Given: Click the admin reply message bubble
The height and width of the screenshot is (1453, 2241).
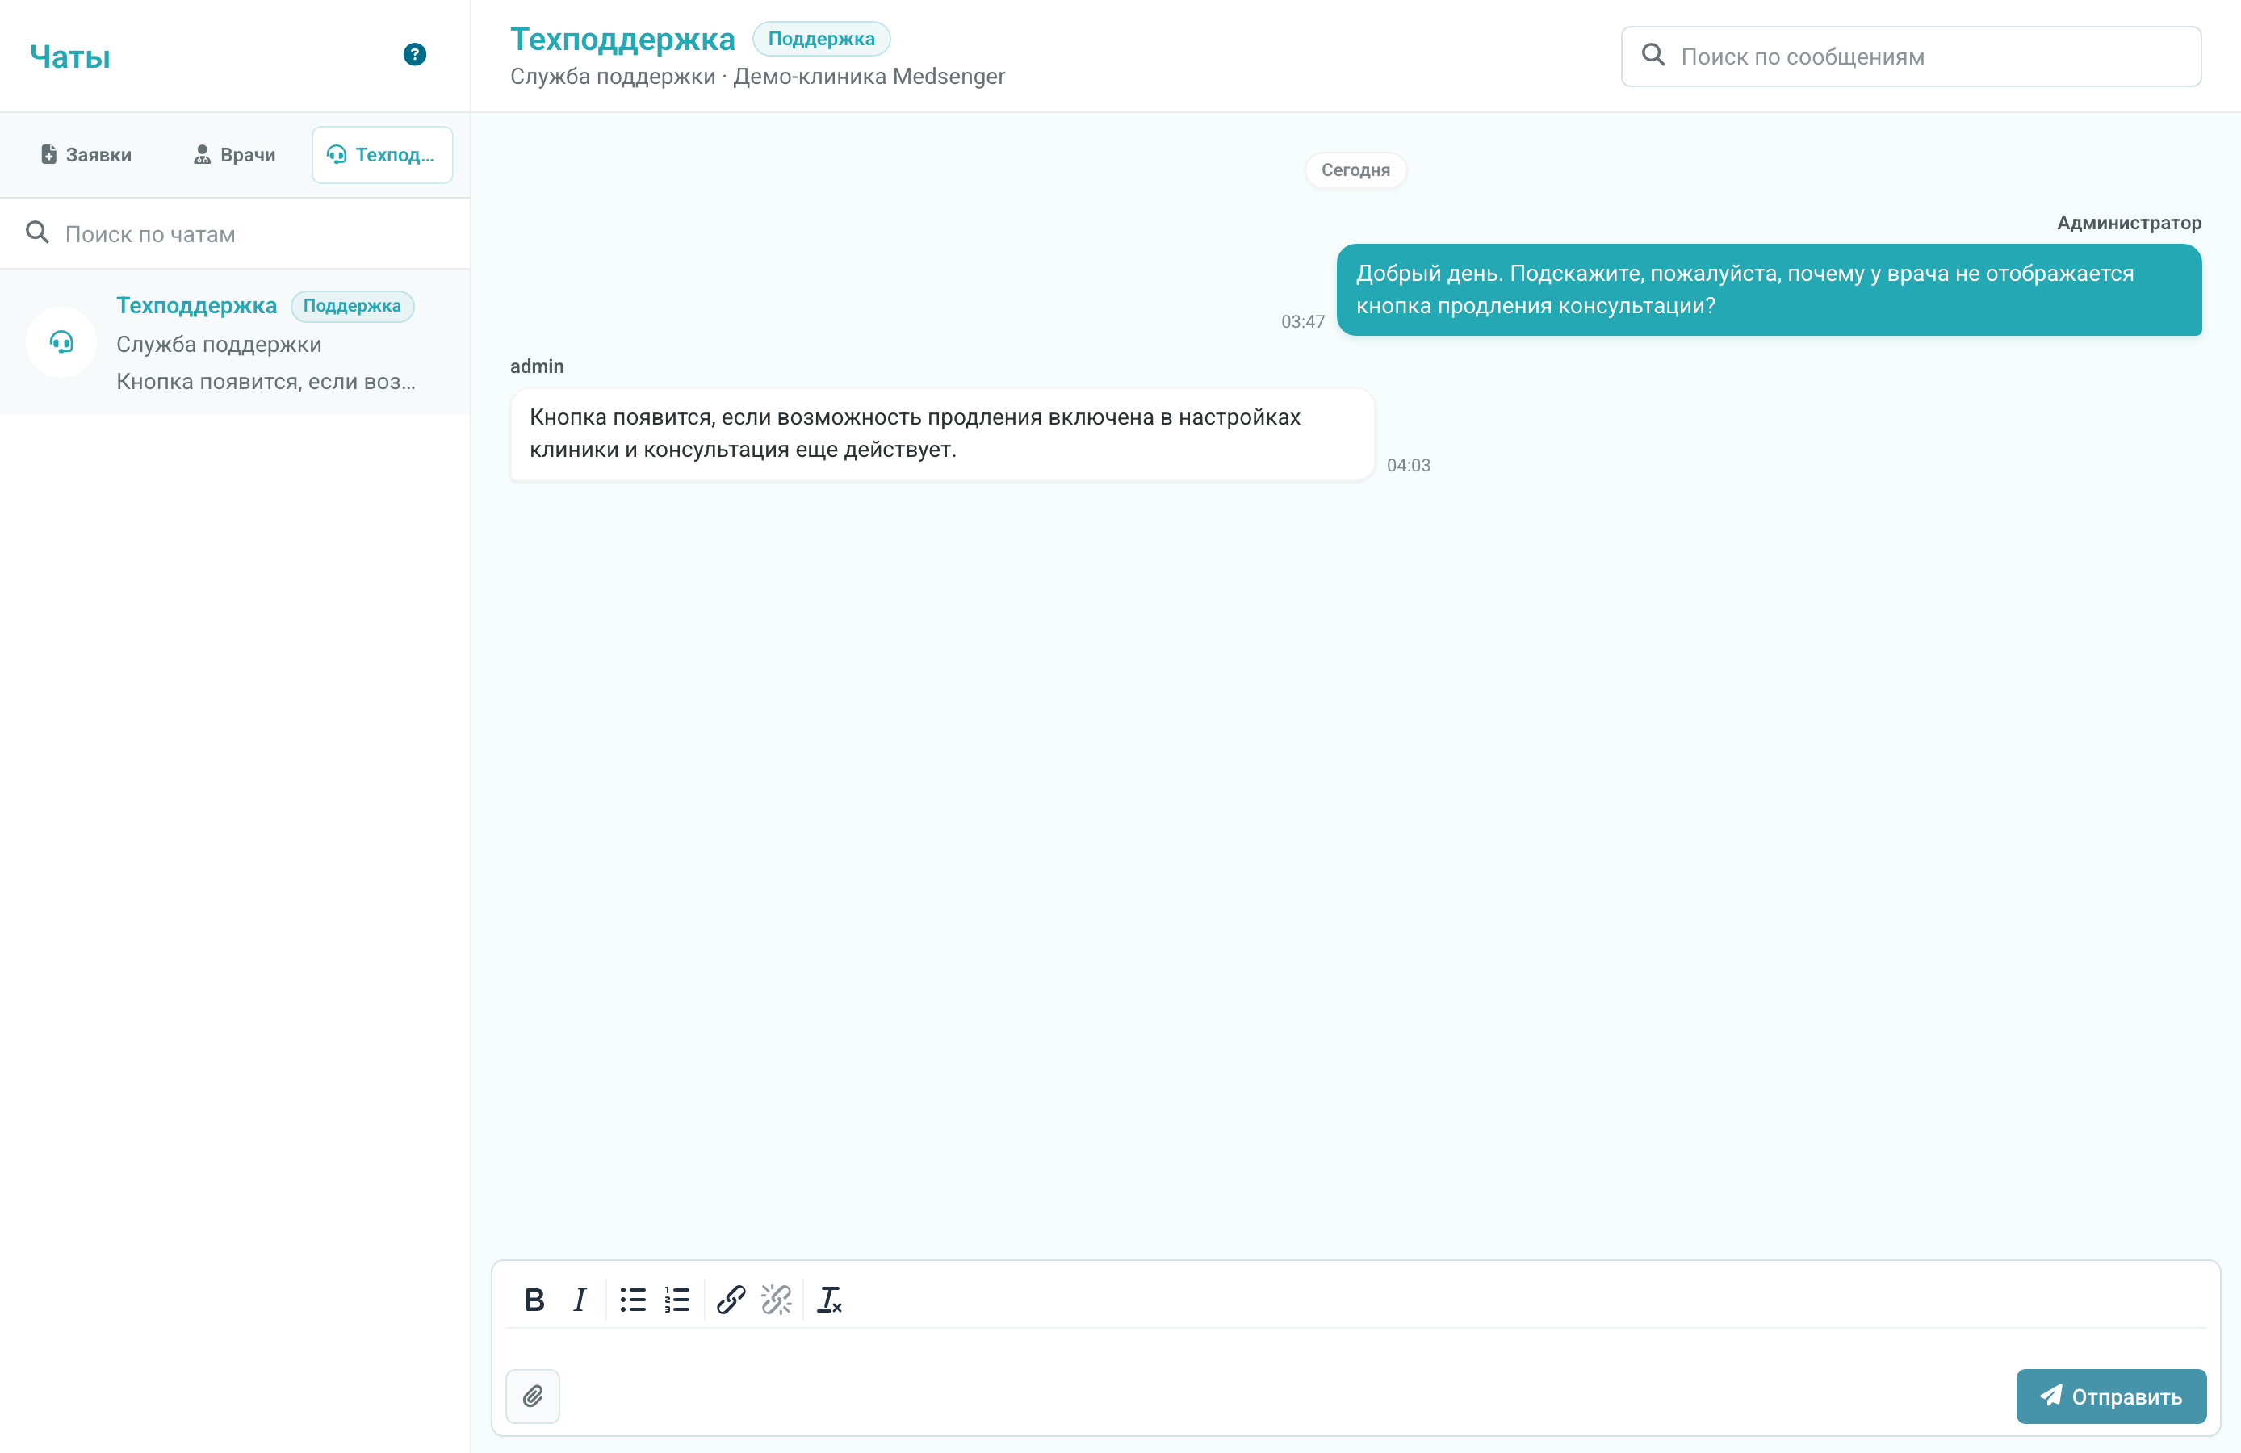Looking at the screenshot, I should click(941, 434).
